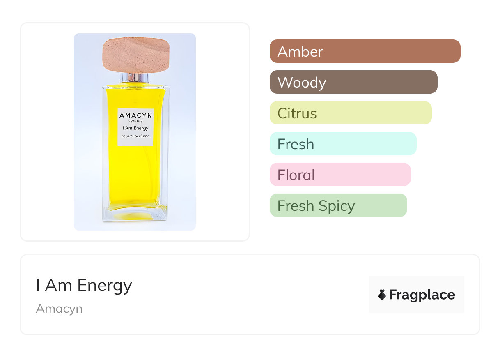Click the AMACYN text on bottle label
This screenshot has height=355, width=500.
[x=135, y=115]
